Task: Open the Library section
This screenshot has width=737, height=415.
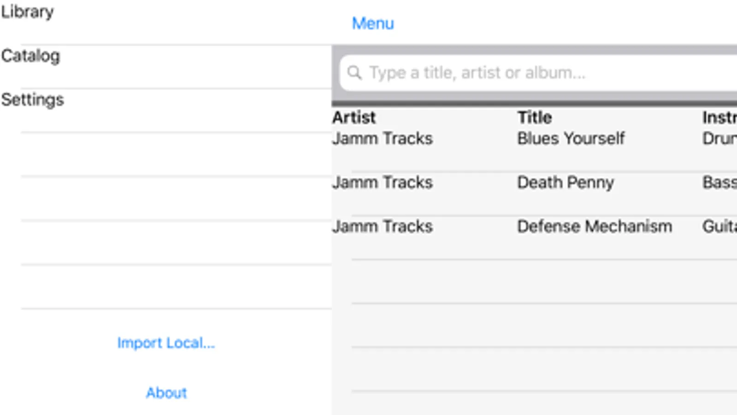Action: tap(28, 12)
